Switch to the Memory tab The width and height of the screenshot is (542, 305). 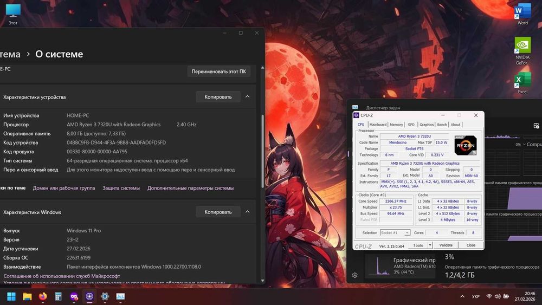[x=396, y=125]
